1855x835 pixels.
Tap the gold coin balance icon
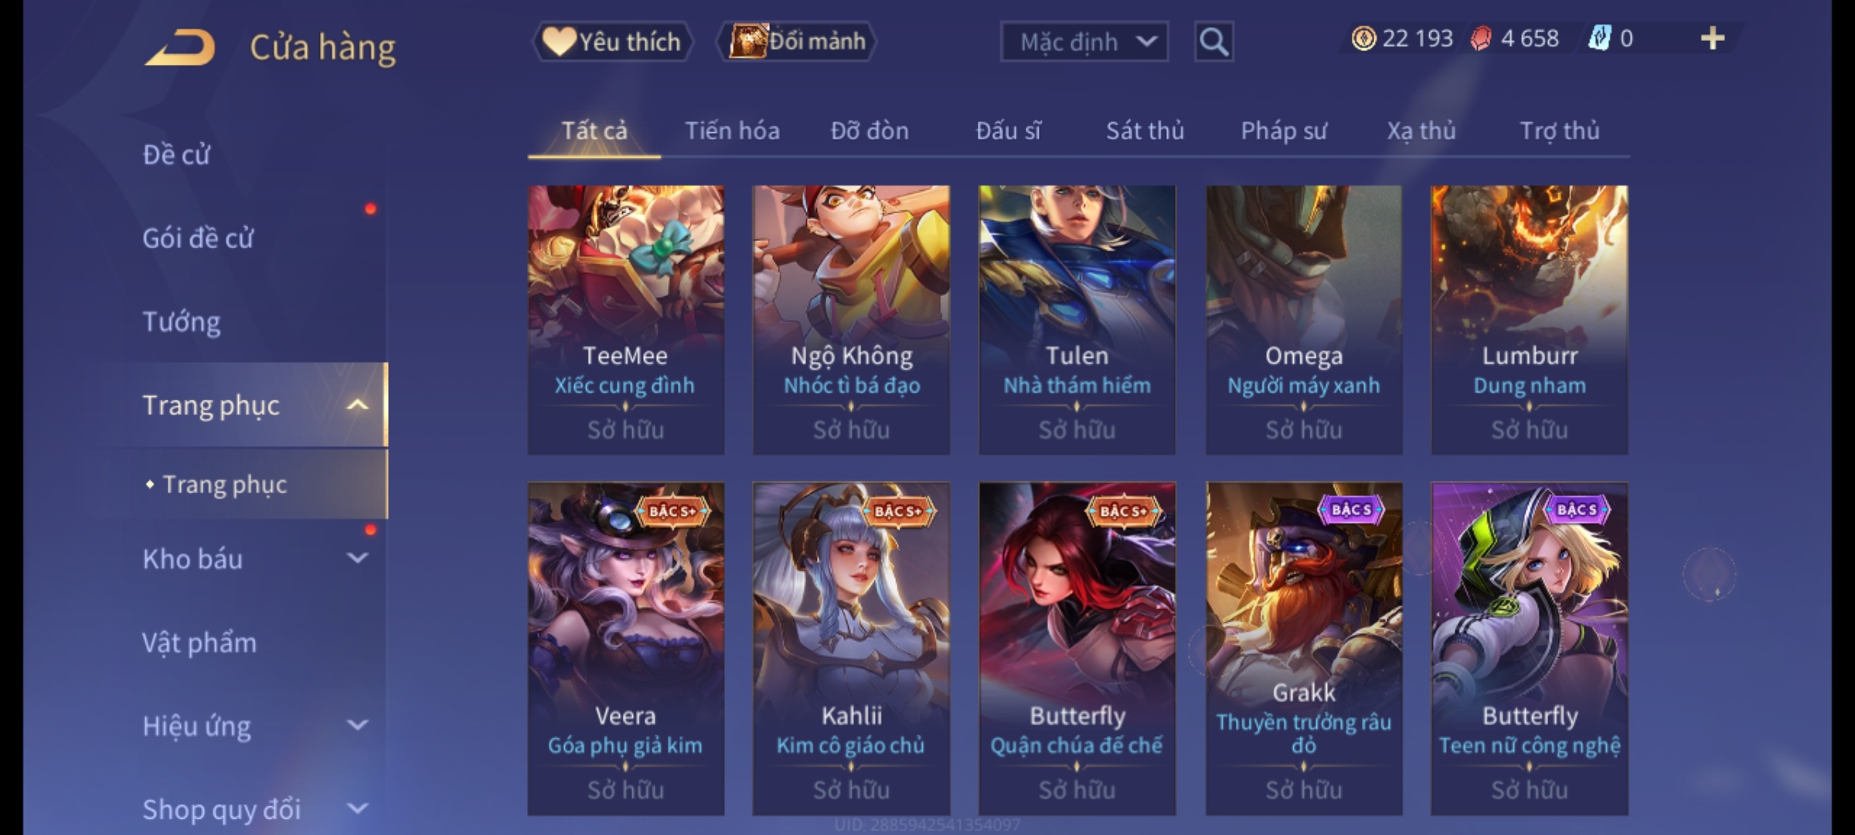(1363, 39)
